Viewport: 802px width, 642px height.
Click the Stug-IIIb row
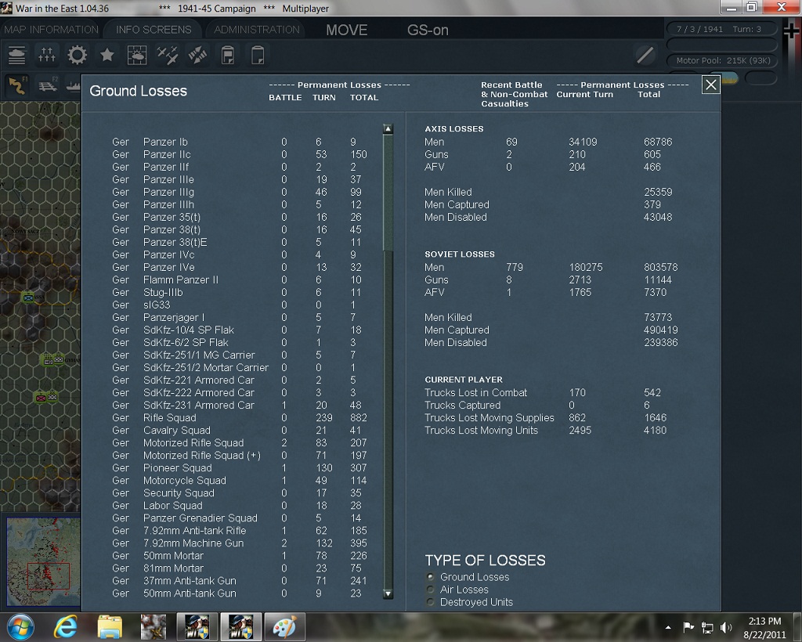(240, 292)
